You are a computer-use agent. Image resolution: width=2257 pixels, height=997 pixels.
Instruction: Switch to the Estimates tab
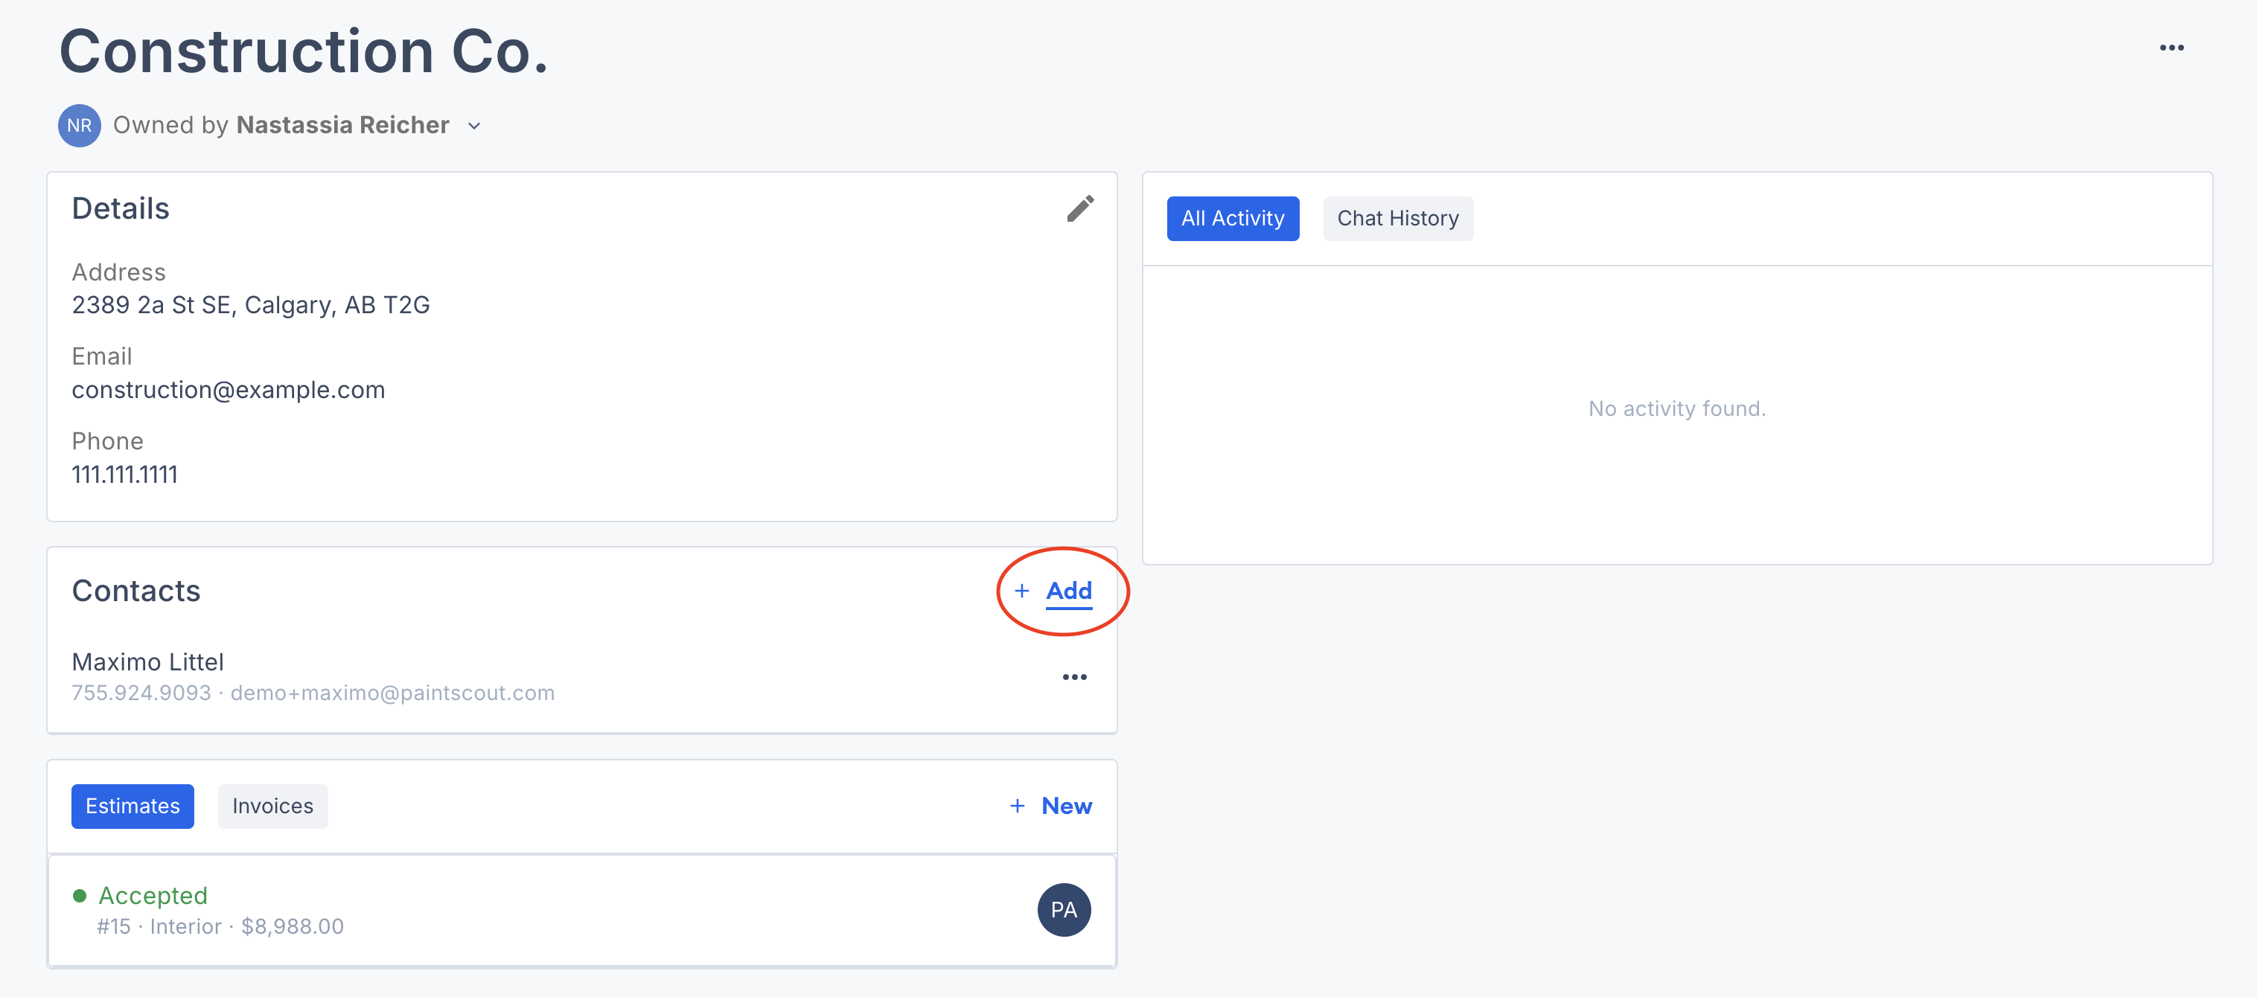pos(133,806)
